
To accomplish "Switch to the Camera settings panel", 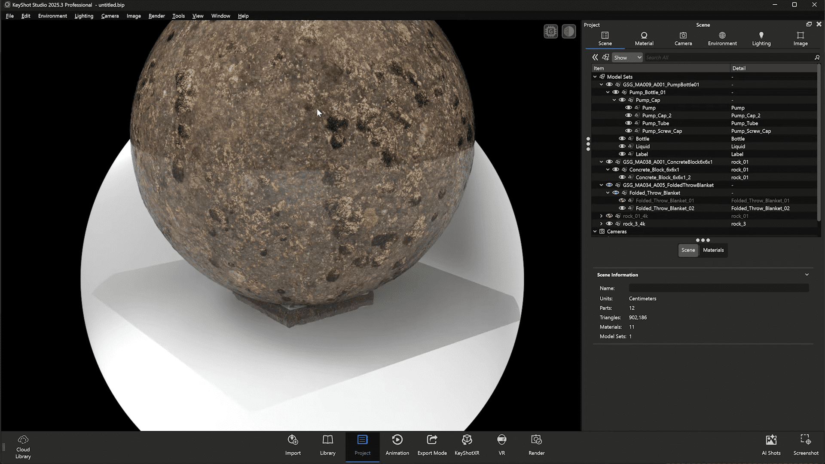I will (683, 39).
